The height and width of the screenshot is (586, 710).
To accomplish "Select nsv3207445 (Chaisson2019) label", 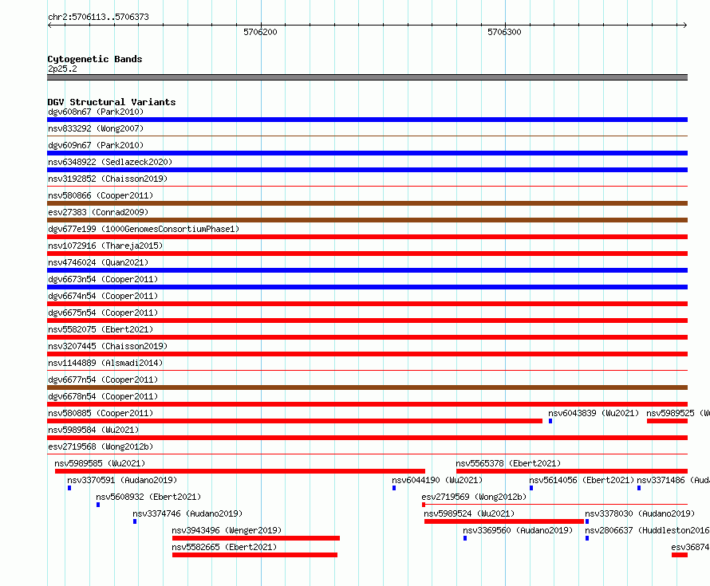I will coord(108,346).
